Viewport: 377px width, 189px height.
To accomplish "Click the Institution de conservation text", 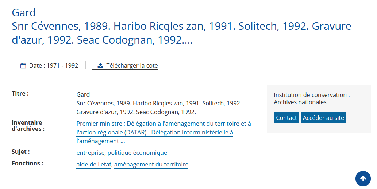I will [x=312, y=95].
